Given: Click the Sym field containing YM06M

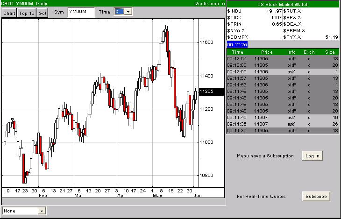Looking at the screenshot, I should (81, 12).
